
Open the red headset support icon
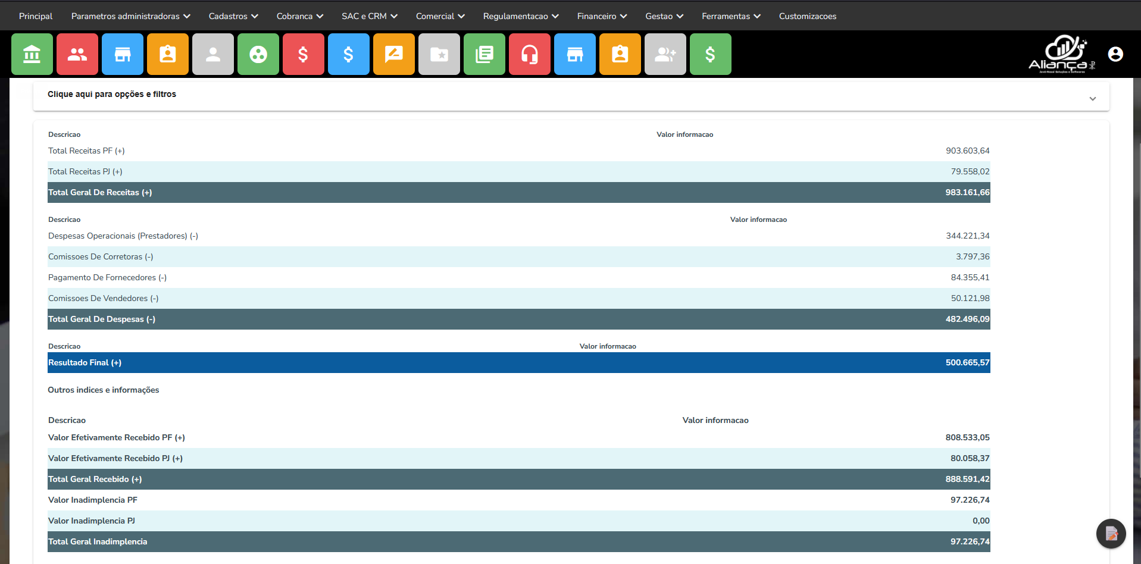pyautogui.click(x=530, y=54)
